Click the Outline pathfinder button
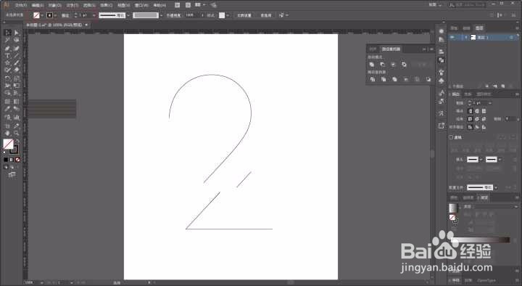522x286 pixels. [x=417, y=79]
